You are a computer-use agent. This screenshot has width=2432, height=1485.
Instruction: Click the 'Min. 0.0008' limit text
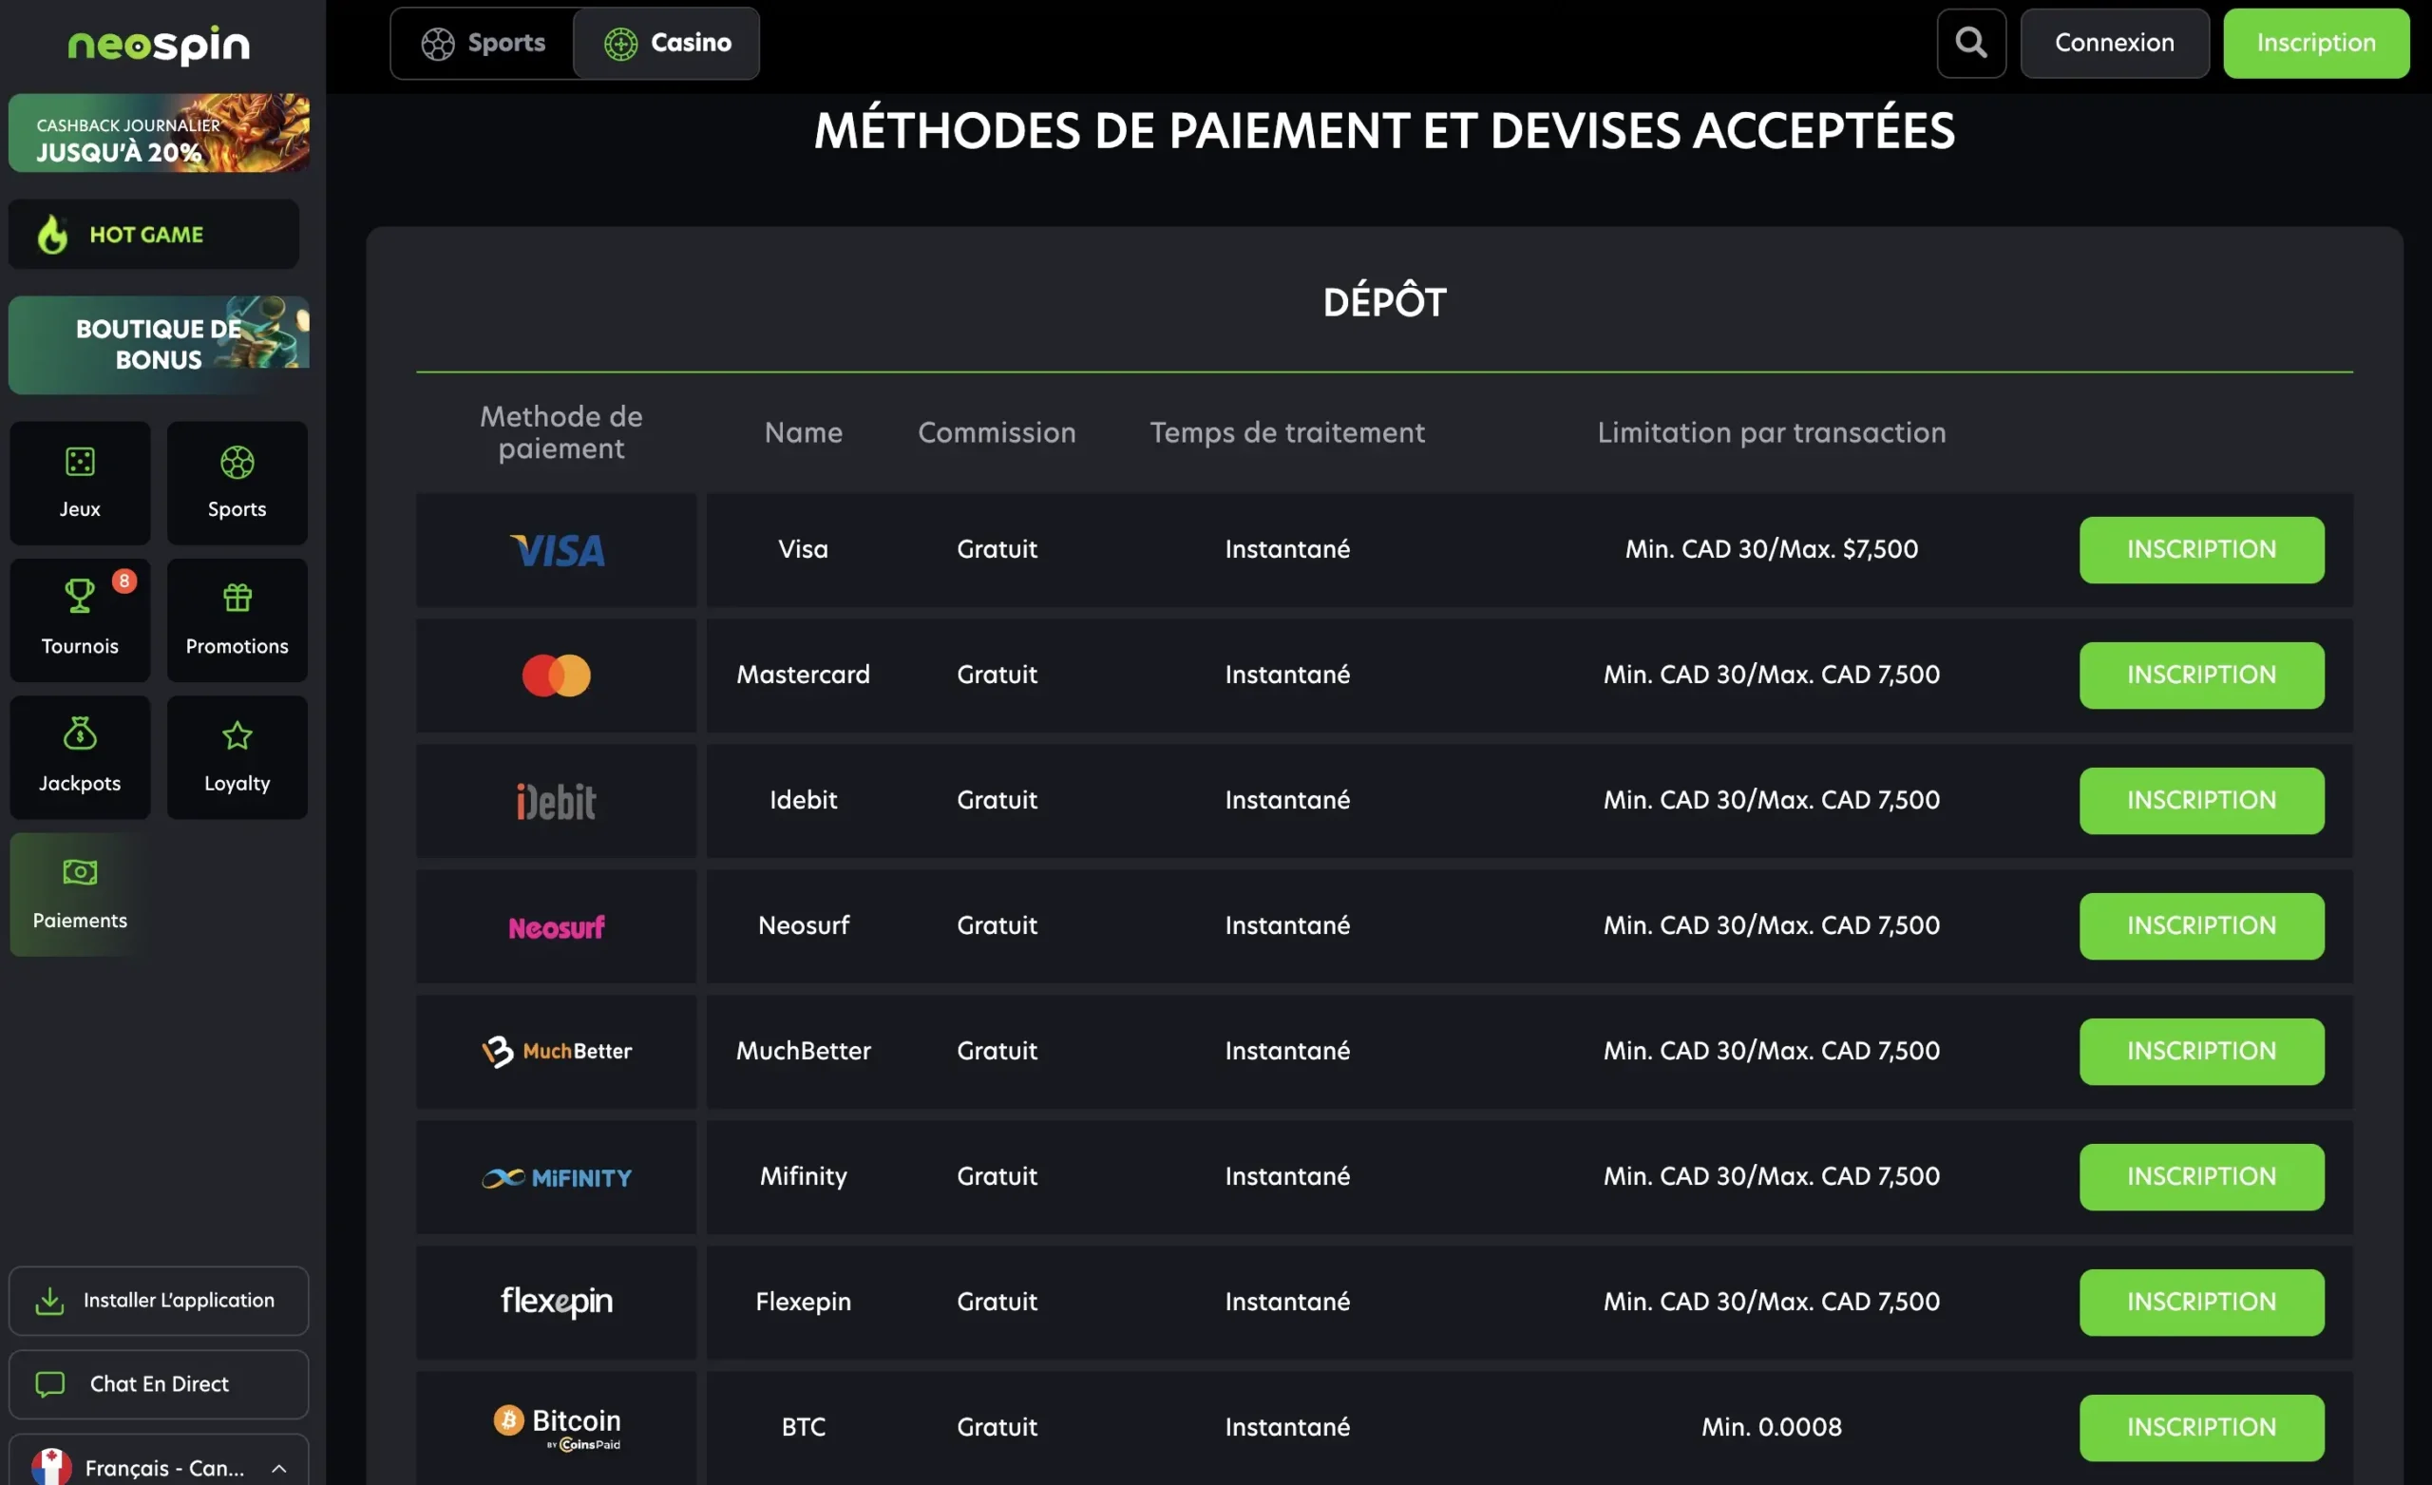1772,1427
